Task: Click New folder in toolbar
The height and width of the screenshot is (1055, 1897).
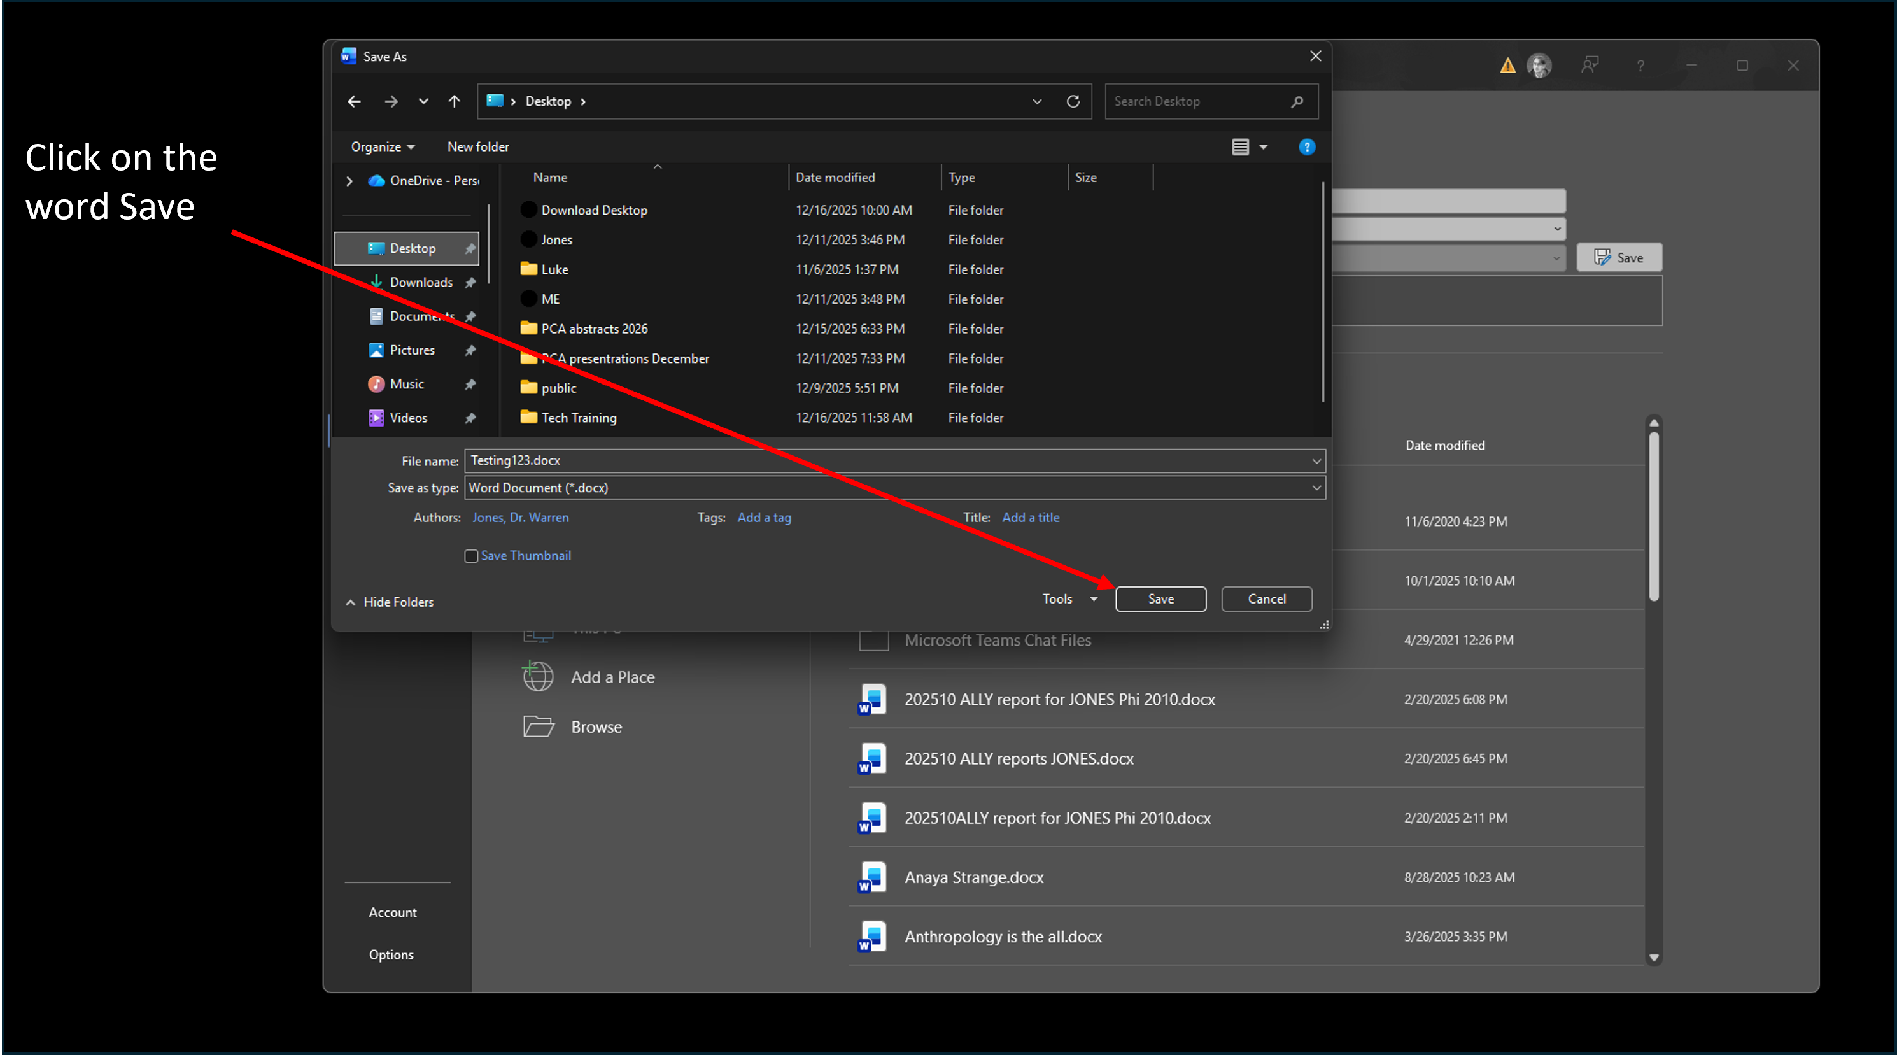Action: coord(478,146)
